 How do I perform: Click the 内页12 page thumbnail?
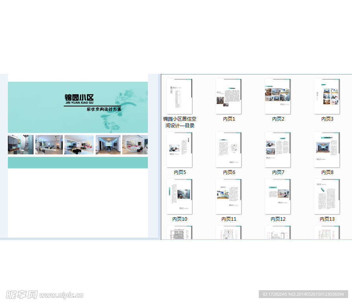pyautogui.click(x=278, y=196)
